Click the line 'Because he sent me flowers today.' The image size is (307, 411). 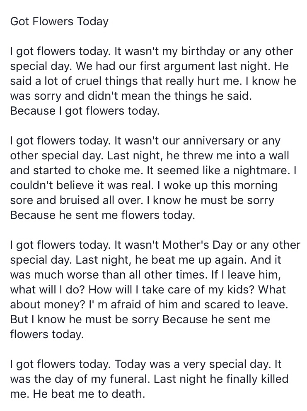103,216
